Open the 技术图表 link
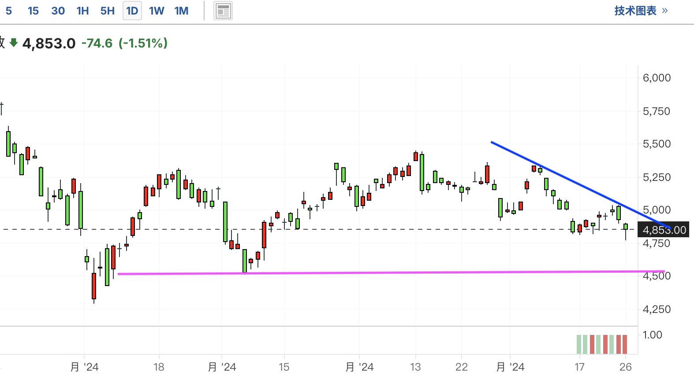Image resolution: width=694 pixels, height=375 pixels. (641, 11)
